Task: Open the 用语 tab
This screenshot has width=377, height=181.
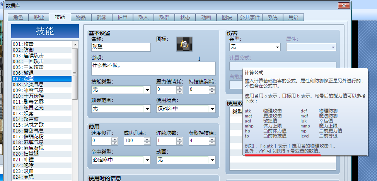Action: (x=293, y=17)
